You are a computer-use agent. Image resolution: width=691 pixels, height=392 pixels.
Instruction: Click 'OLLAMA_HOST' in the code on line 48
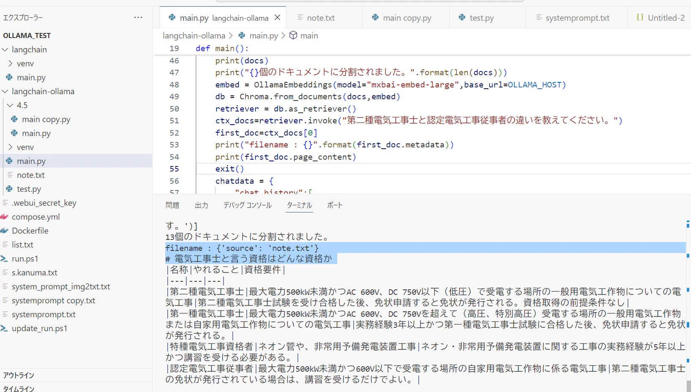click(535, 84)
